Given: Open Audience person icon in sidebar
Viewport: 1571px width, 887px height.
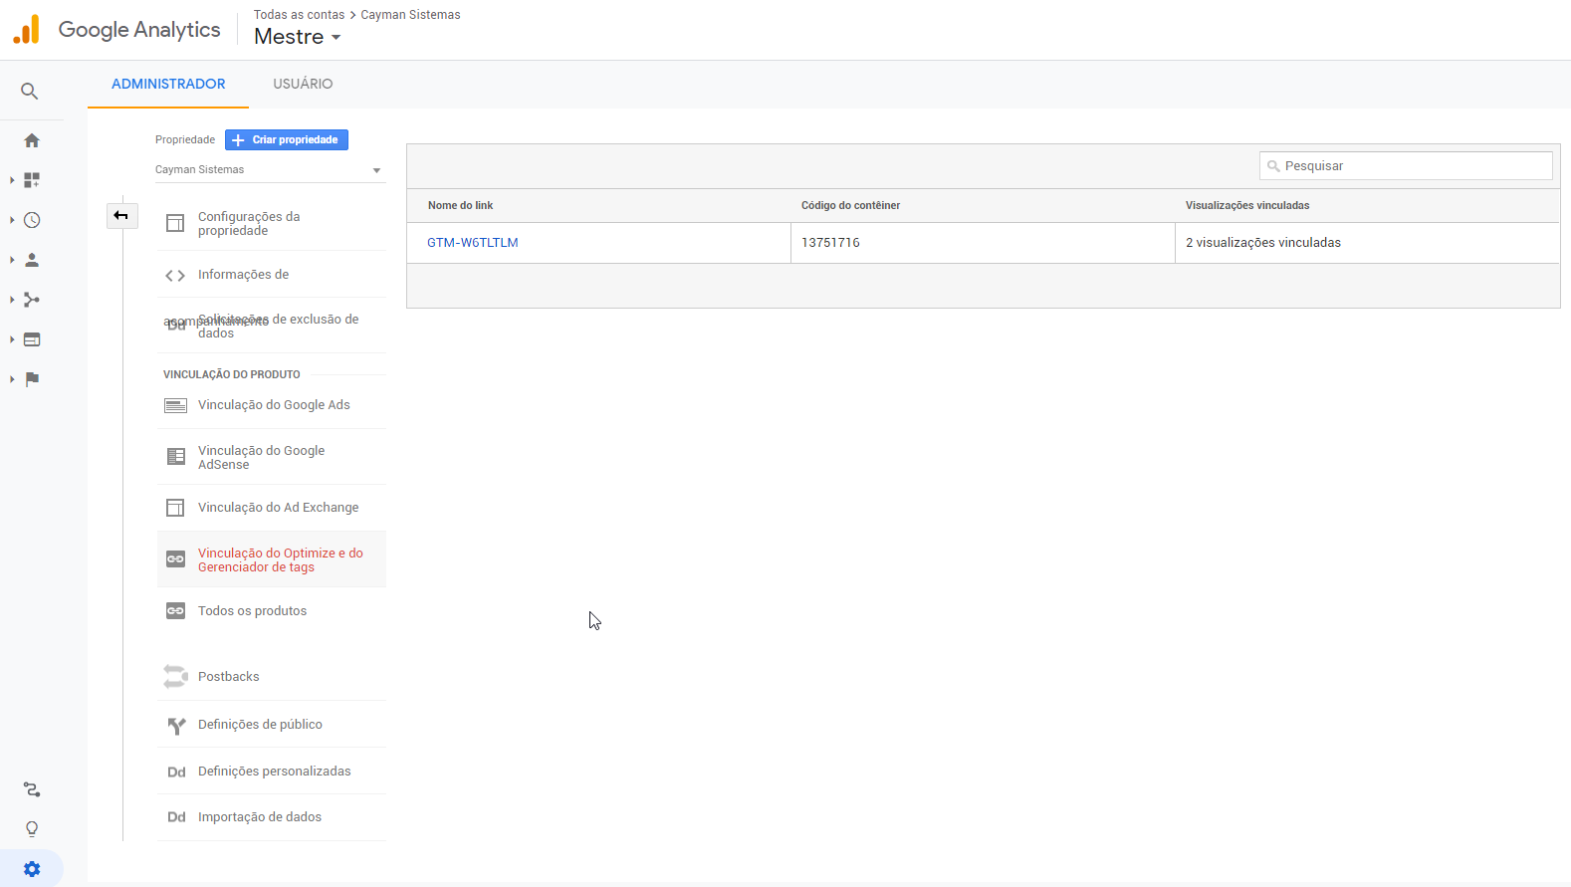Looking at the screenshot, I should coord(32,260).
